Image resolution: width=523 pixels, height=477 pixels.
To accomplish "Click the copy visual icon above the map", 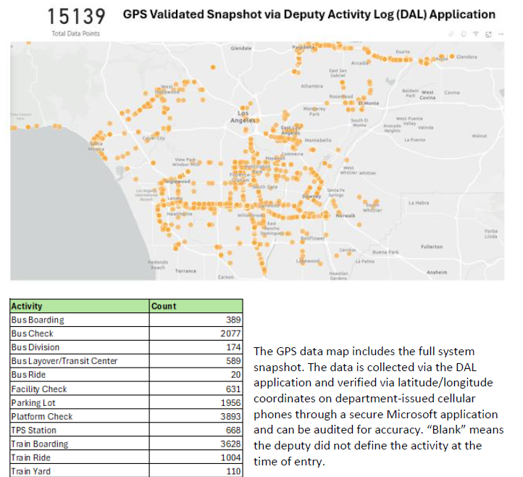I will 464,34.
